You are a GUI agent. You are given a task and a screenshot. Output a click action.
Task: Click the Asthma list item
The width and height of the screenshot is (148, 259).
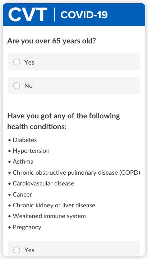[23, 161]
